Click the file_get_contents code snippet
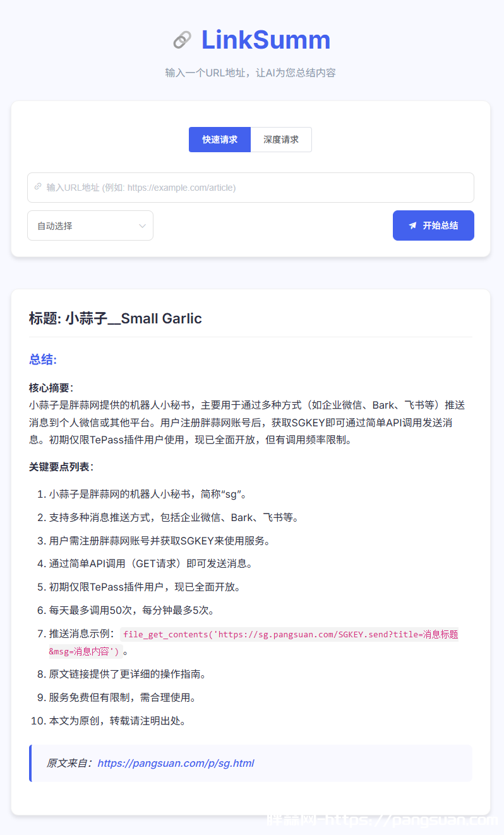504x835 pixels. click(291, 635)
